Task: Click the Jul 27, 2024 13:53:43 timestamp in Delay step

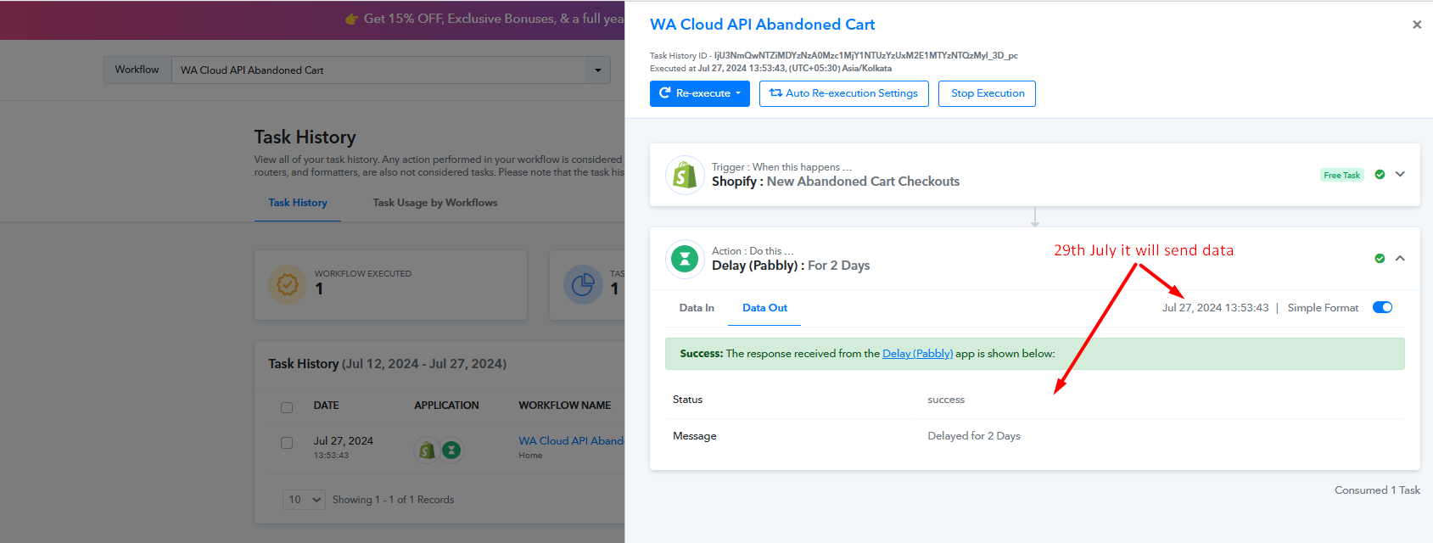Action: 1215,308
